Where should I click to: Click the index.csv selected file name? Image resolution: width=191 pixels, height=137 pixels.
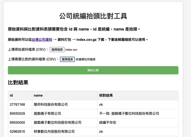[x=71, y=50]
